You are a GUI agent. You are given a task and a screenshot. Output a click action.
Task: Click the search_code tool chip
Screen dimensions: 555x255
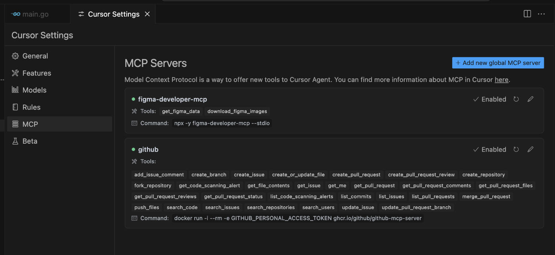[182, 207]
